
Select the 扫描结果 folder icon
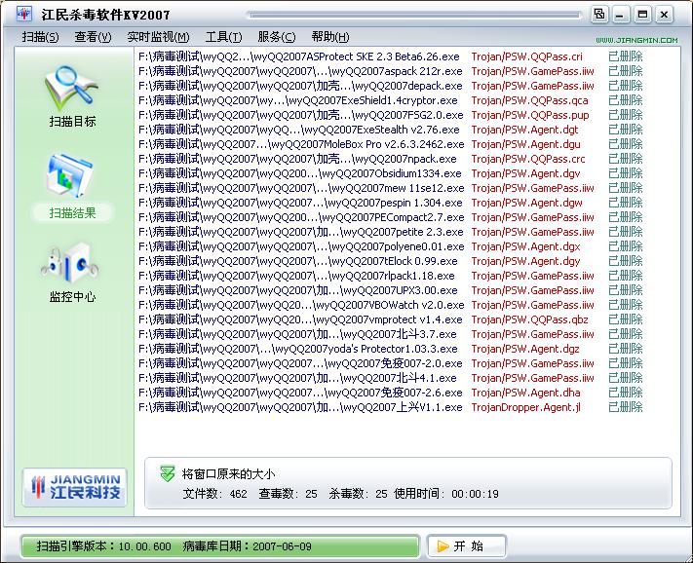click(71, 175)
